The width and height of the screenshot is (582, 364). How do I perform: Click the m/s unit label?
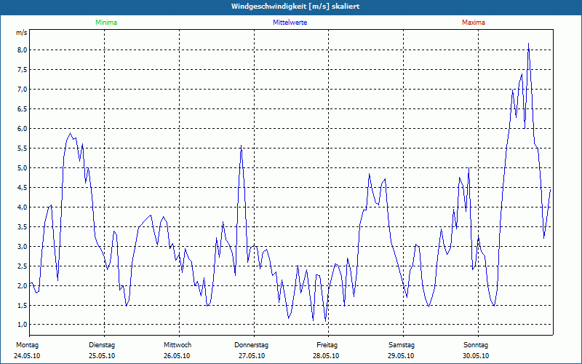pos(21,33)
